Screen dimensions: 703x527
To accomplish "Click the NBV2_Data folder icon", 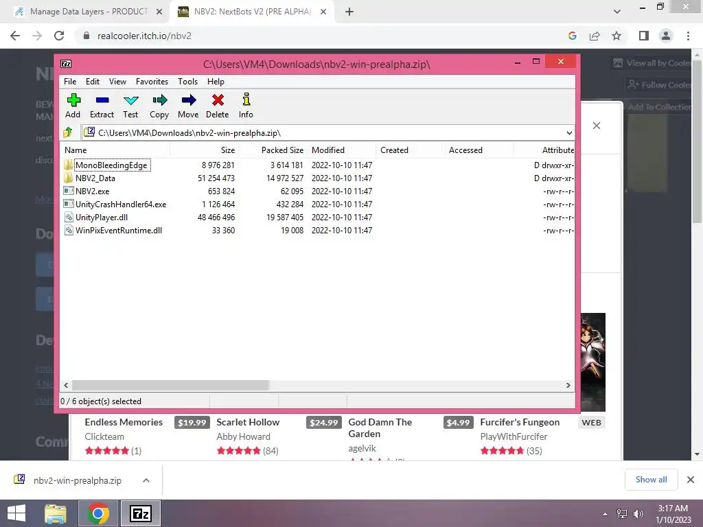I will point(68,178).
